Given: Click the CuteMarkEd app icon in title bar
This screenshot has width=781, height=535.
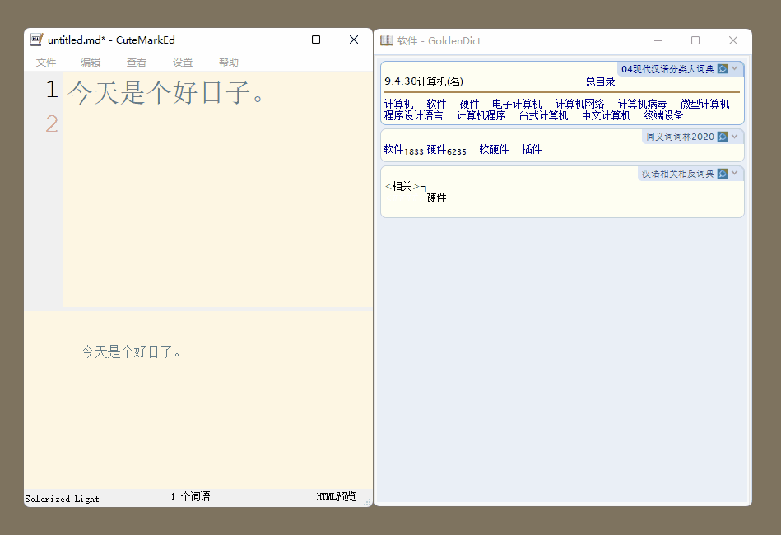Looking at the screenshot, I should click(x=36, y=40).
